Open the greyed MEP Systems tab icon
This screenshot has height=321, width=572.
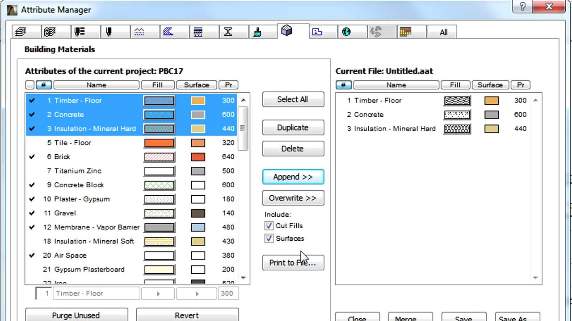[x=376, y=32]
